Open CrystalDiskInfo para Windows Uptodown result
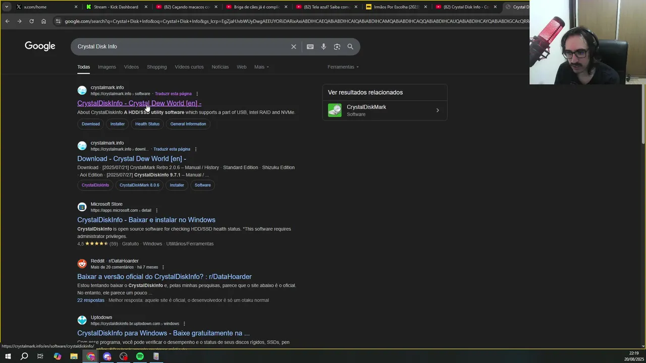646x363 pixels. coord(164,333)
